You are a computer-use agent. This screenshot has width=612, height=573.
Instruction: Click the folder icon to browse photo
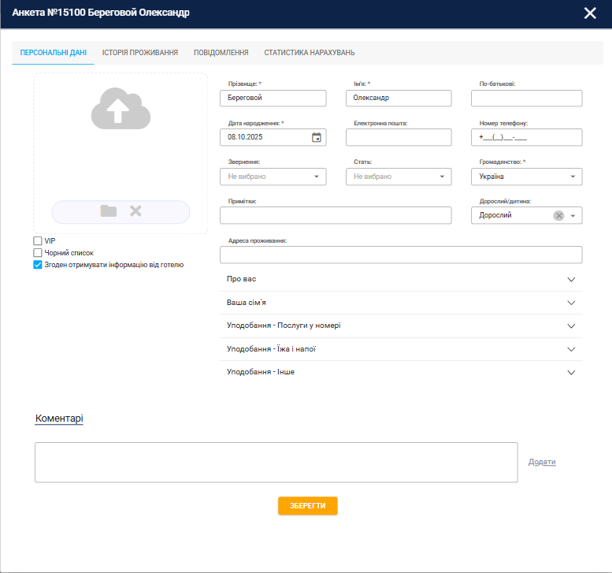click(x=108, y=211)
